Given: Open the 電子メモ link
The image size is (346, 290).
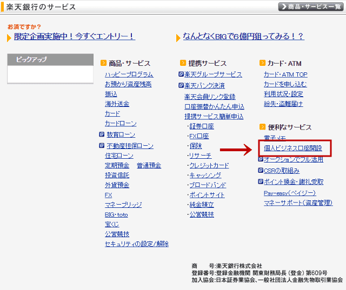Looking at the screenshot, I should [x=275, y=138].
